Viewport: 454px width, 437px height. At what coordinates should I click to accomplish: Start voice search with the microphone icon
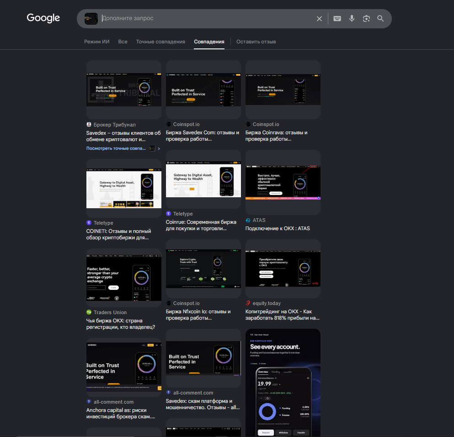click(x=352, y=19)
